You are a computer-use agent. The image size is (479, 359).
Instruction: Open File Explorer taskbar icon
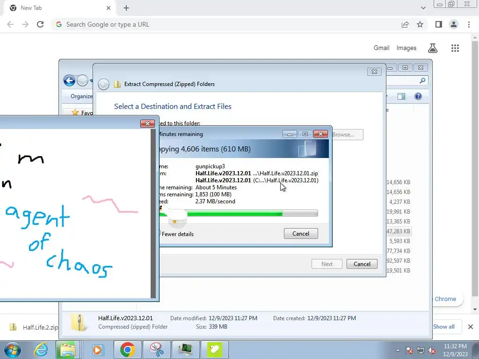pyautogui.click(x=67, y=350)
